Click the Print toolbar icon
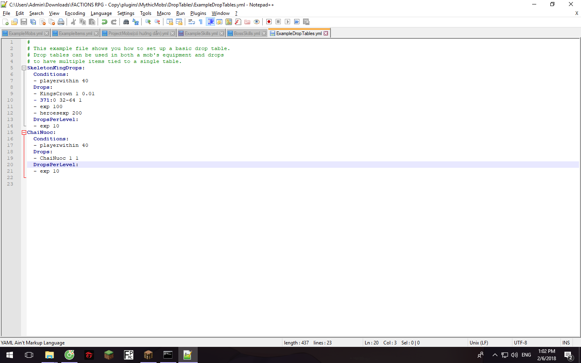 (61, 22)
